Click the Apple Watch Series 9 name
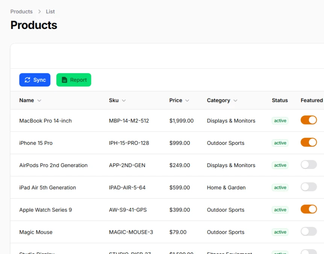Screen dimensions: 324x254 click(45, 210)
